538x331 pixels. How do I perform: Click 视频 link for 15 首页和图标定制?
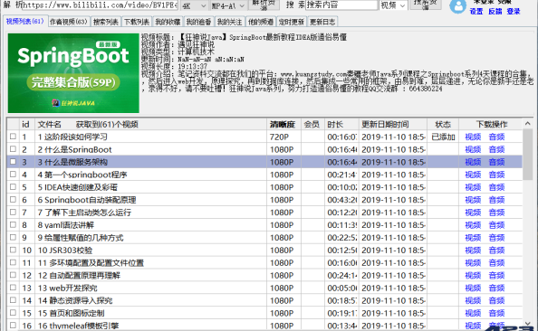click(x=473, y=313)
